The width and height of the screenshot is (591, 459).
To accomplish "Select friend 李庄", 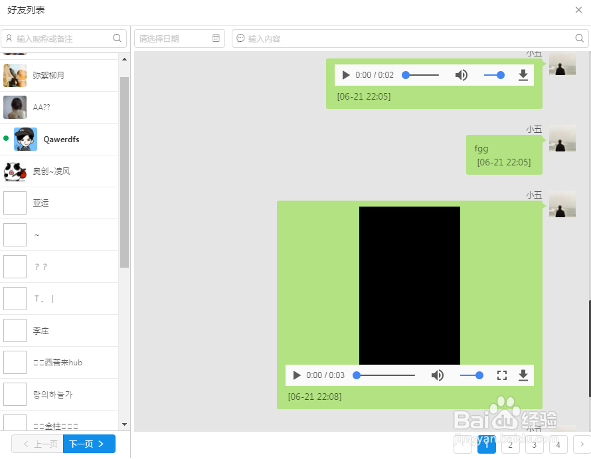I will tap(60, 330).
